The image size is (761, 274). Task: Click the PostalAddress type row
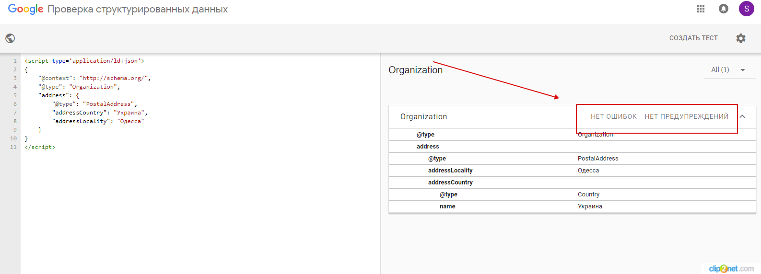tap(598, 159)
